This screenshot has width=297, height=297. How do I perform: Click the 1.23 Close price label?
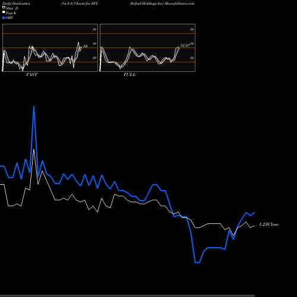tap(268, 225)
